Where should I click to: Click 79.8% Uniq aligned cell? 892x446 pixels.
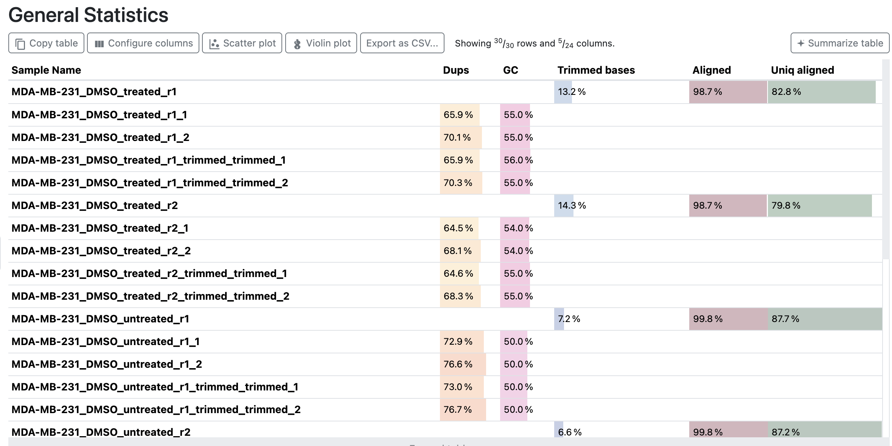[825, 206]
